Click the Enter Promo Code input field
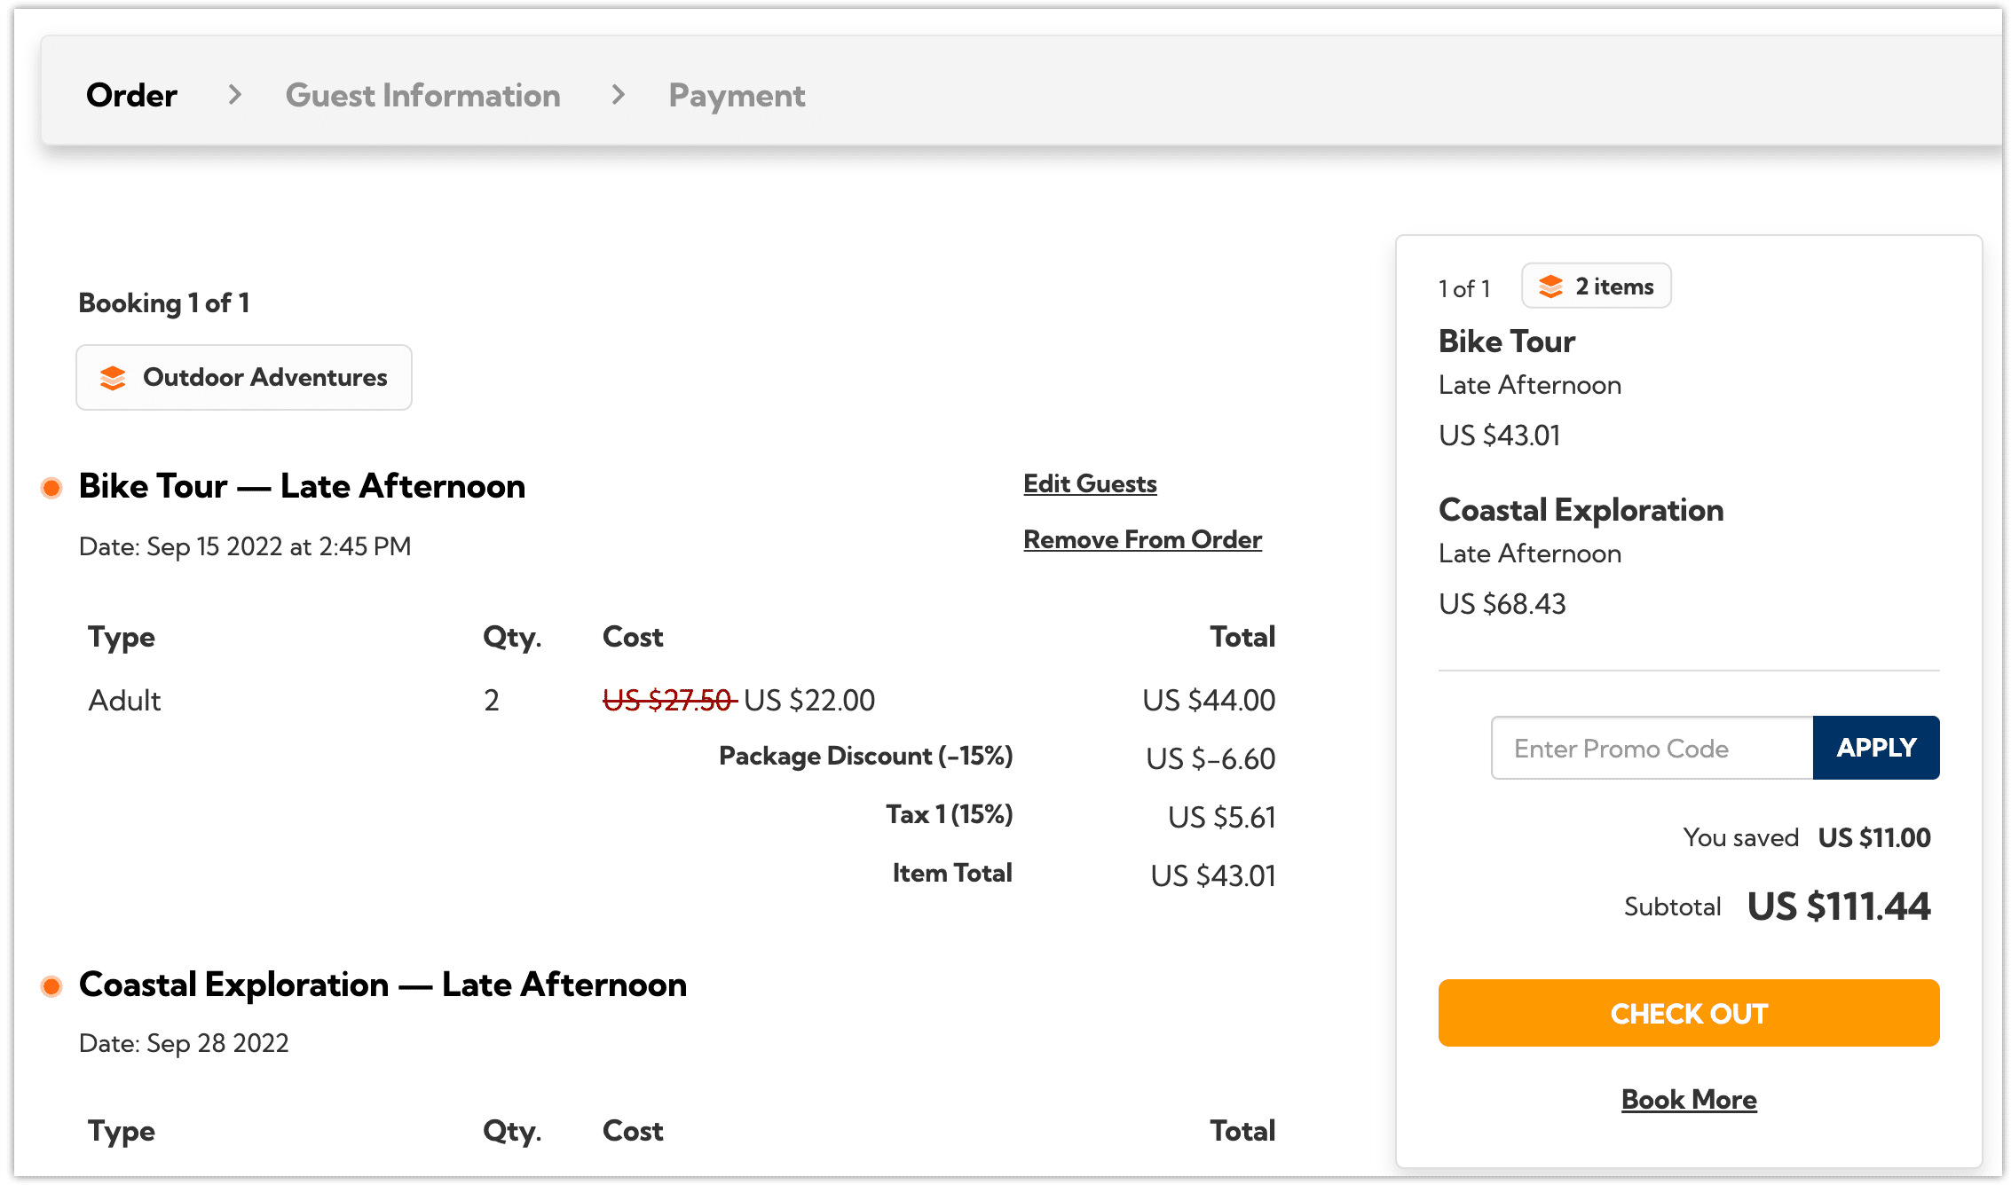This screenshot has height=1185, width=2011. pyautogui.click(x=1651, y=748)
